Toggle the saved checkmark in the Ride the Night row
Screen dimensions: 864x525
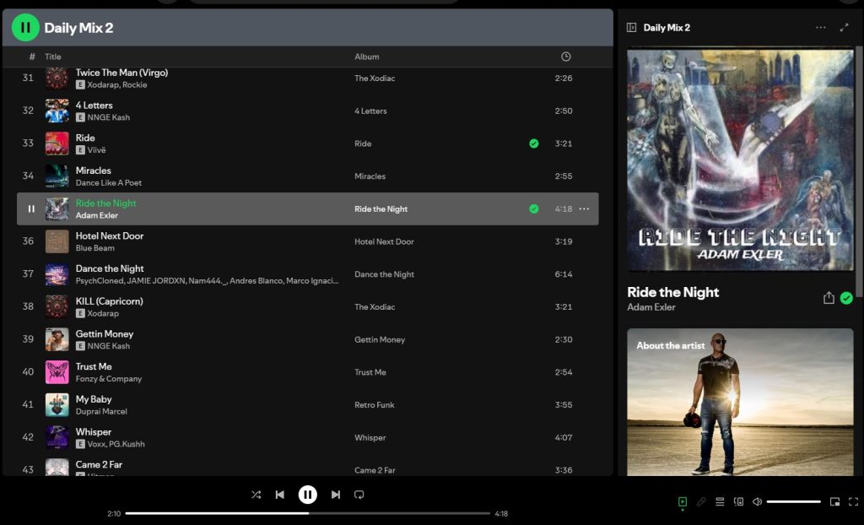534,209
